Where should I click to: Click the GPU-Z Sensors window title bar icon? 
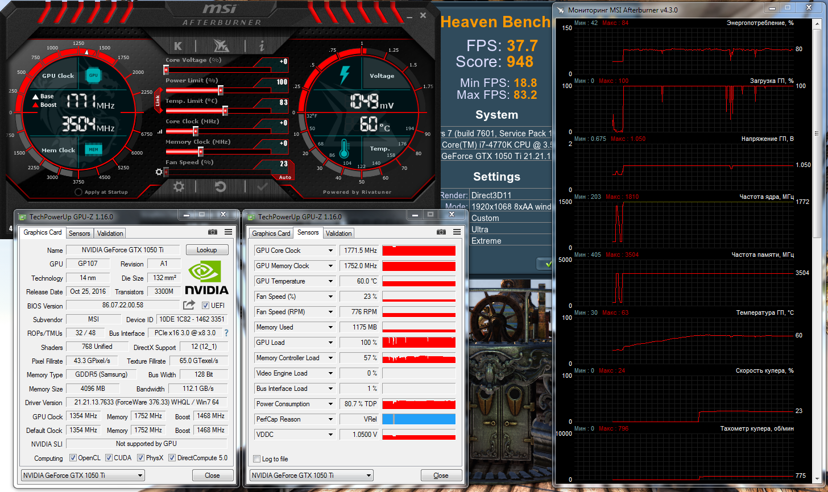point(251,216)
